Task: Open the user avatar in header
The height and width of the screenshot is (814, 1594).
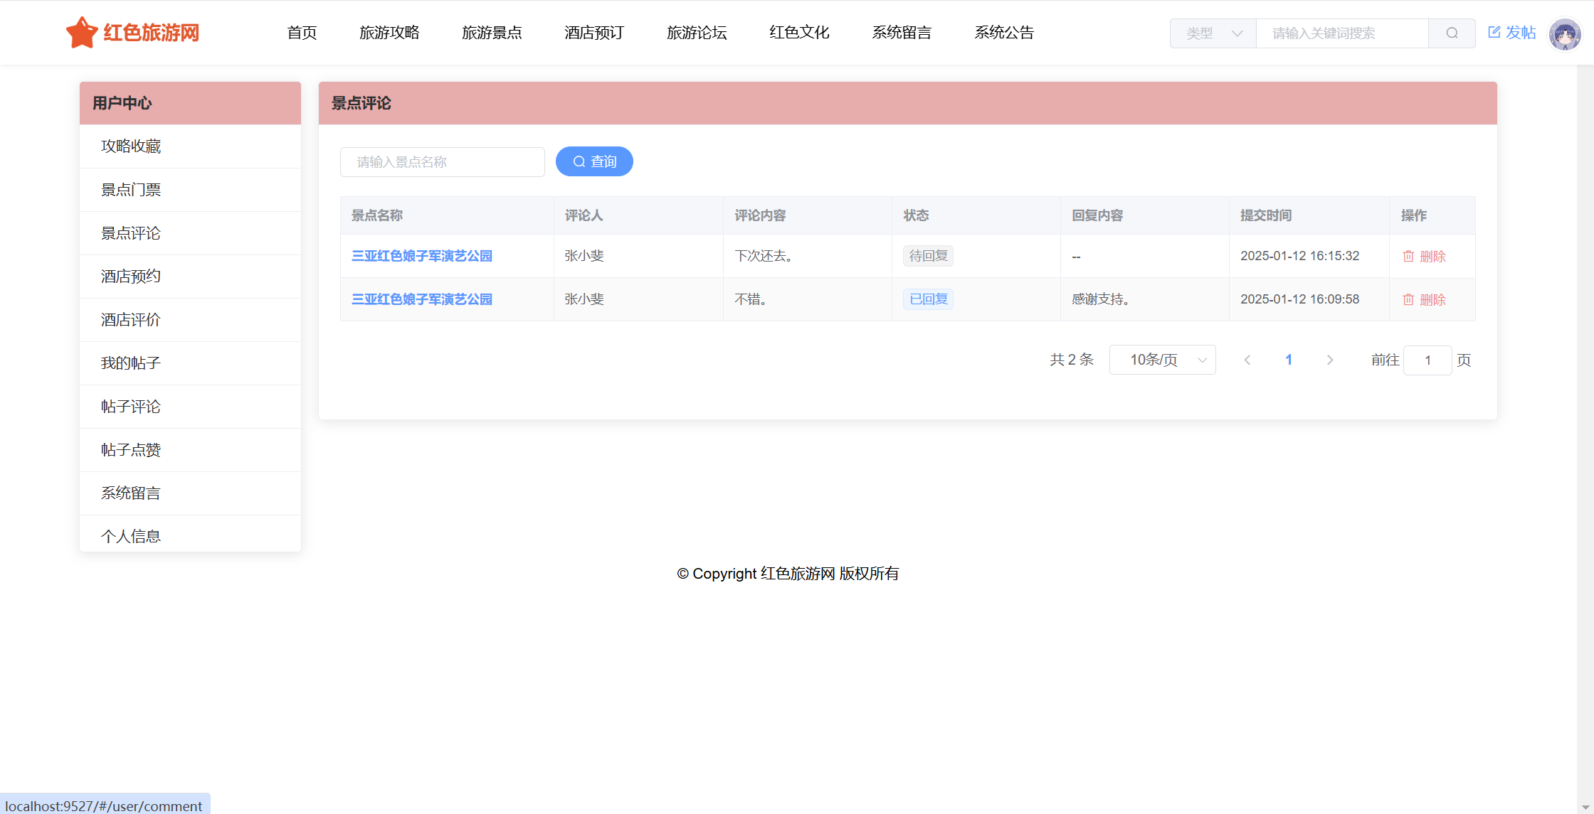Action: pyautogui.click(x=1565, y=33)
